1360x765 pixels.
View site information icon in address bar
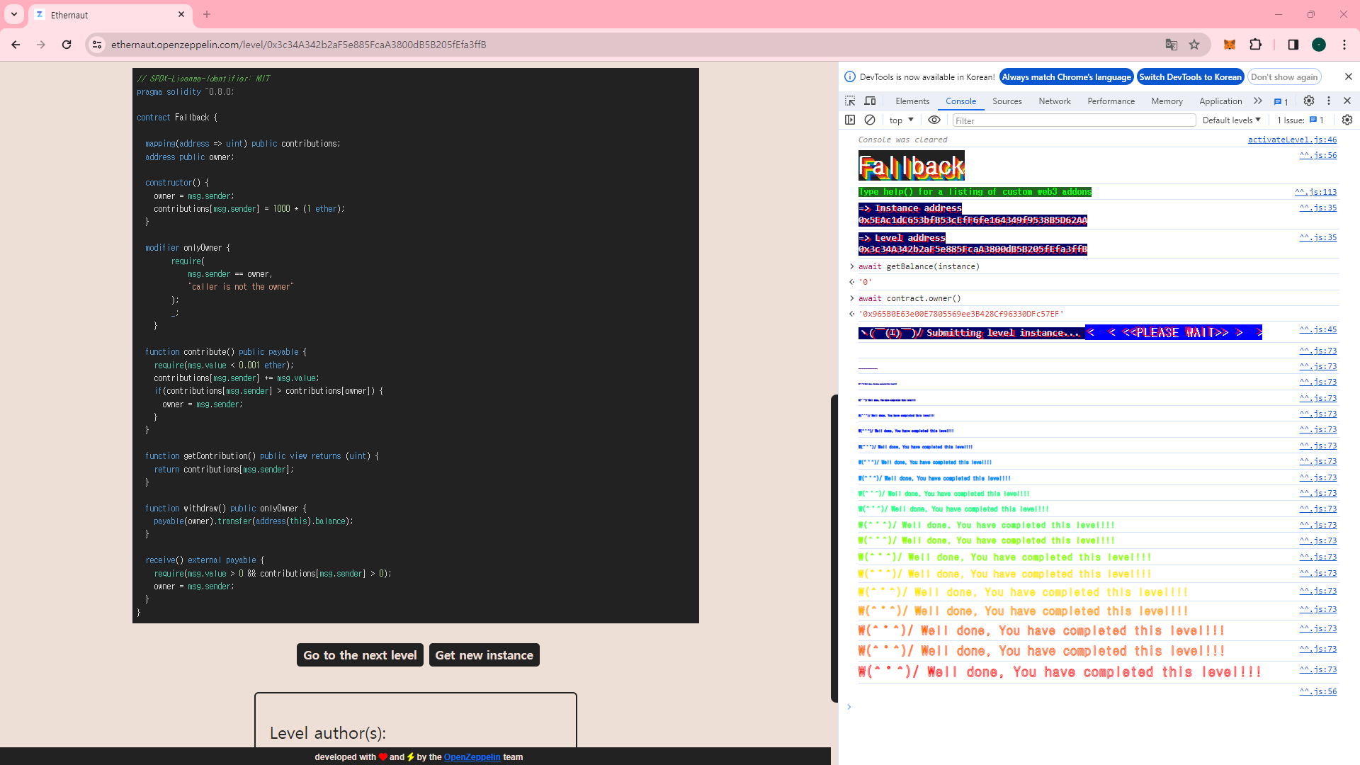tap(97, 45)
